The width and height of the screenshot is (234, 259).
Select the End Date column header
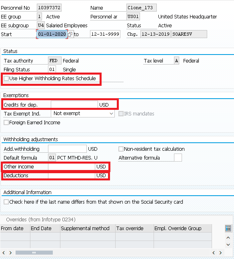(x=45, y=228)
